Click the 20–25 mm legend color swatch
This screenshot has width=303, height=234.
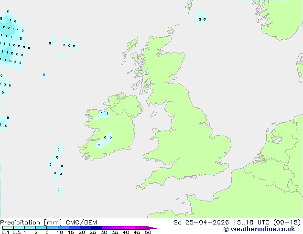pos(85,228)
